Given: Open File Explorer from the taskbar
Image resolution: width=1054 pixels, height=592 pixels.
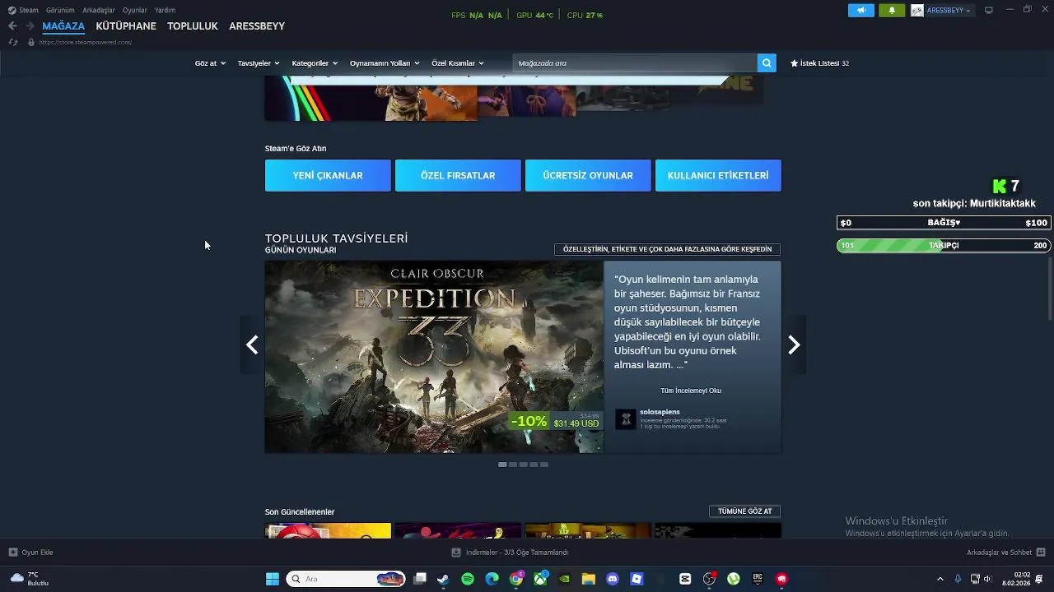Looking at the screenshot, I should 589,579.
